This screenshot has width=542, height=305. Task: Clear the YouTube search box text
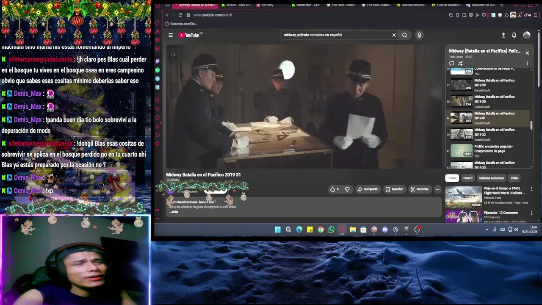click(x=394, y=35)
